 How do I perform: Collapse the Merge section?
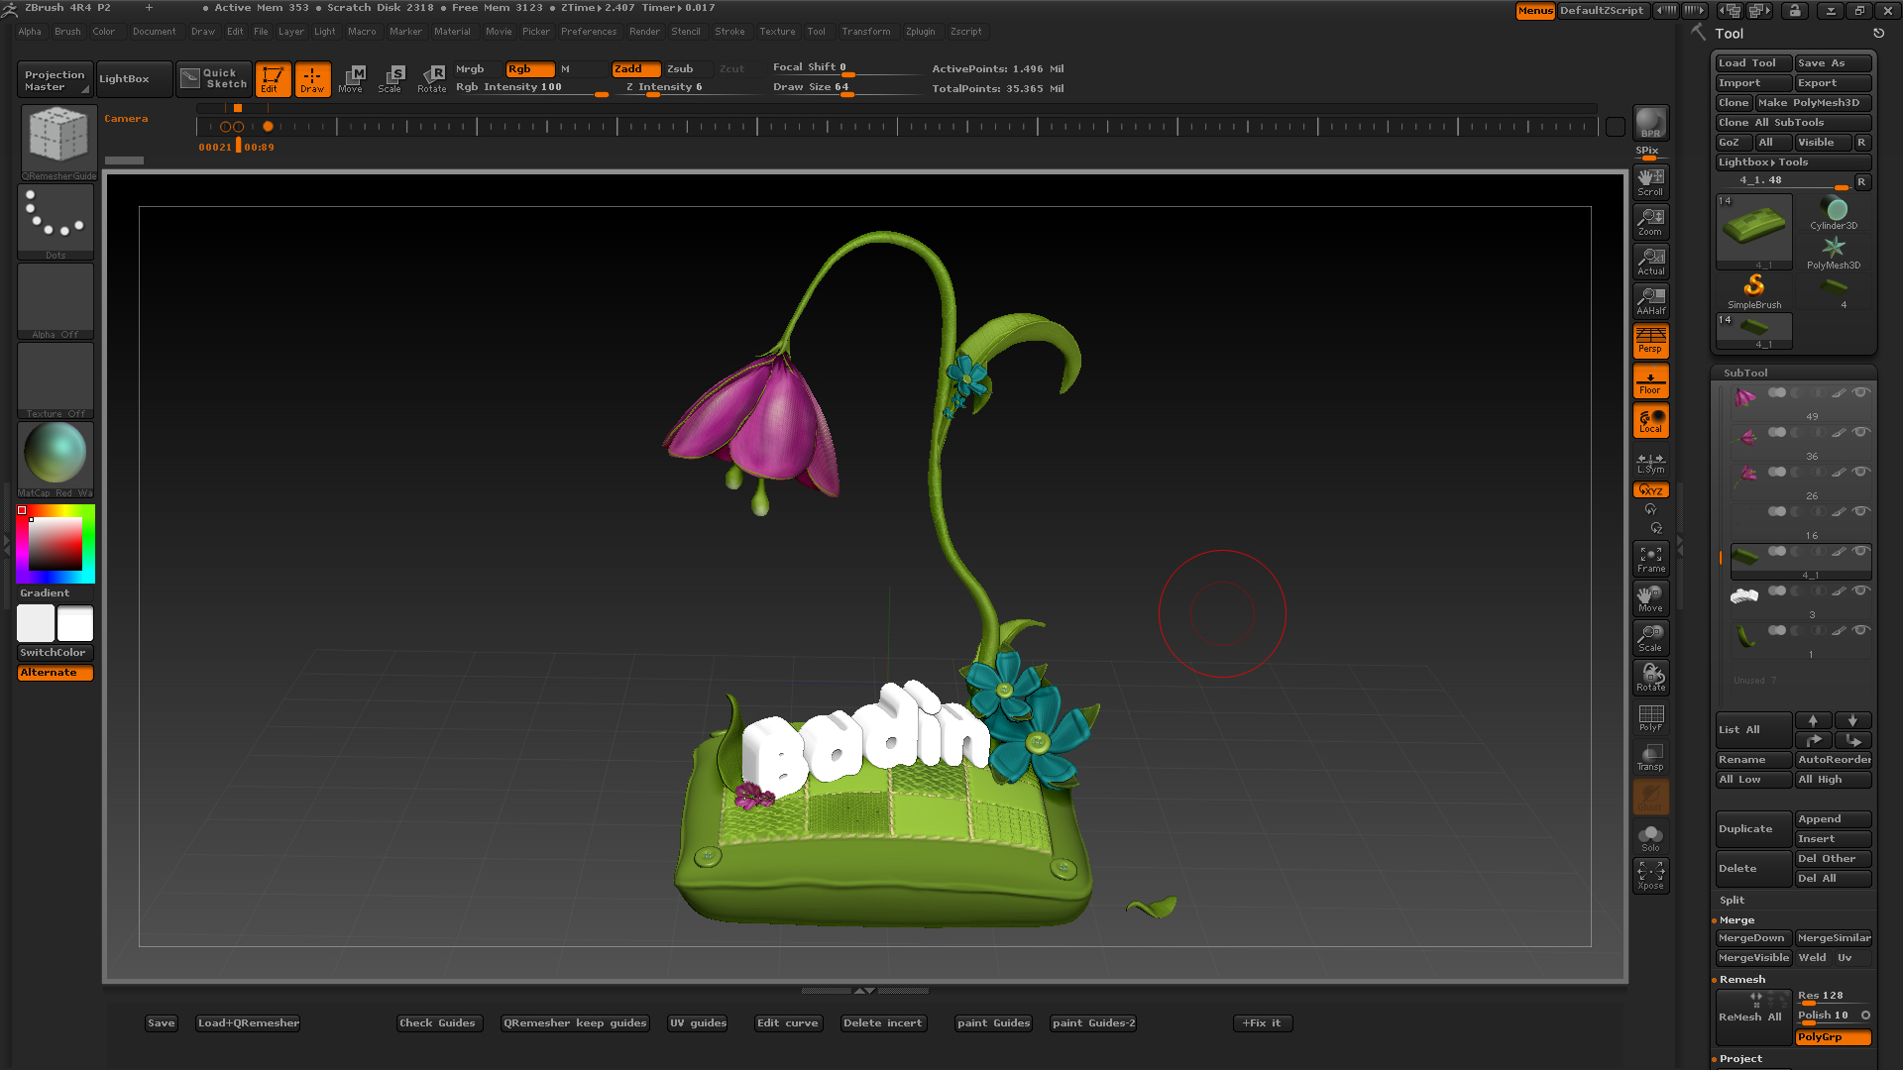(x=1736, y=919)
